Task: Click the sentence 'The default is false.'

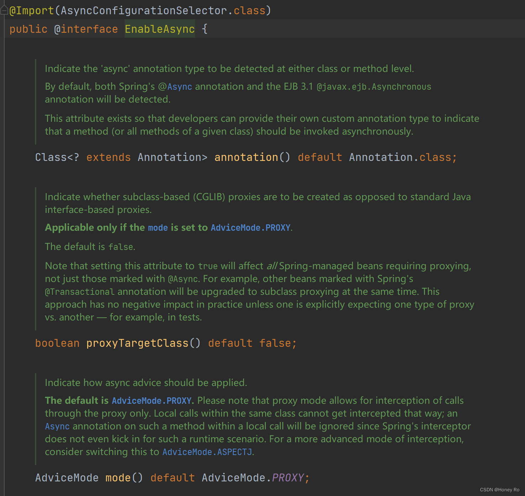Action: (90, 247)
